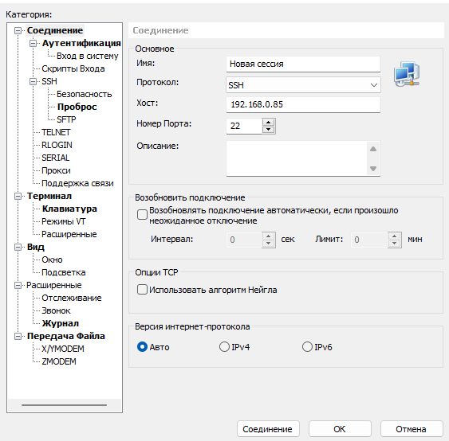The width and height of the screenshot is (449, 441).
Task: Select the Клавиатура category
Action: coord(69,209)
